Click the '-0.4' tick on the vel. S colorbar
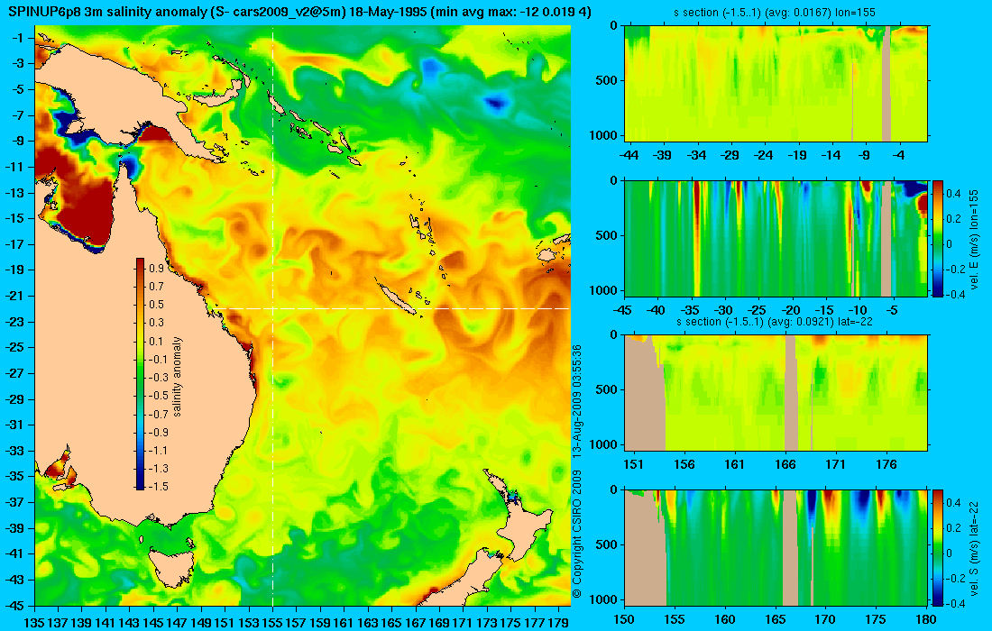Image resolution: width=992 pixels, height=631 pixels. 955,603
